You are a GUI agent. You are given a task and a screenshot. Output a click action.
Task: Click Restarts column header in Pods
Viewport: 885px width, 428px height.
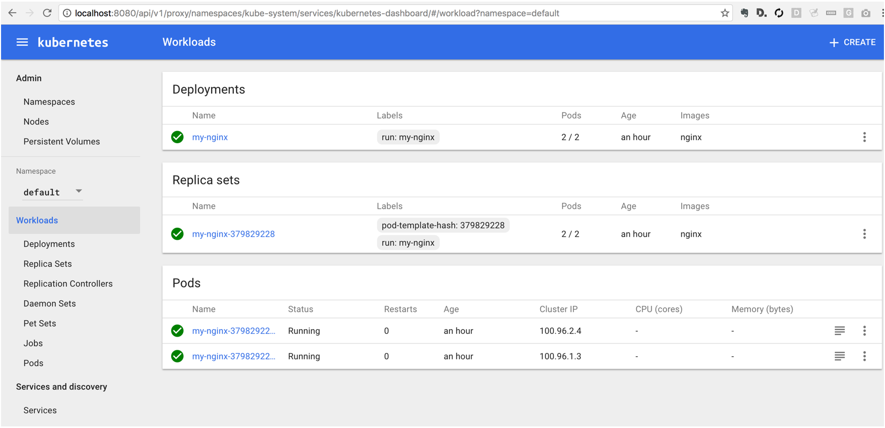(400, 310)
